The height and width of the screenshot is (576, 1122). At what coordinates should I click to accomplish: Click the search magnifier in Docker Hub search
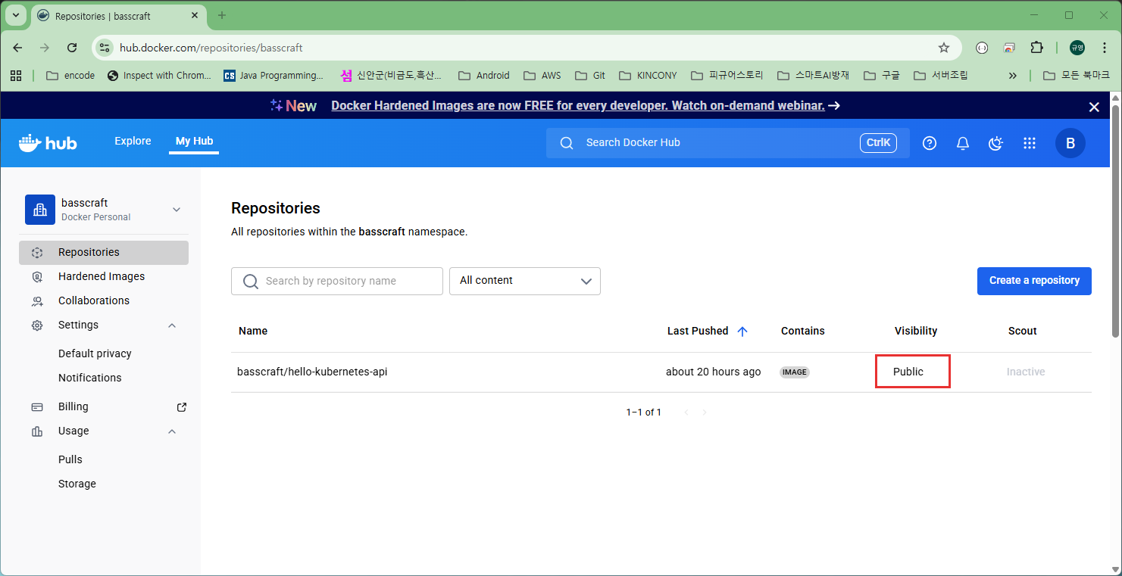click(x=566, y=143)
